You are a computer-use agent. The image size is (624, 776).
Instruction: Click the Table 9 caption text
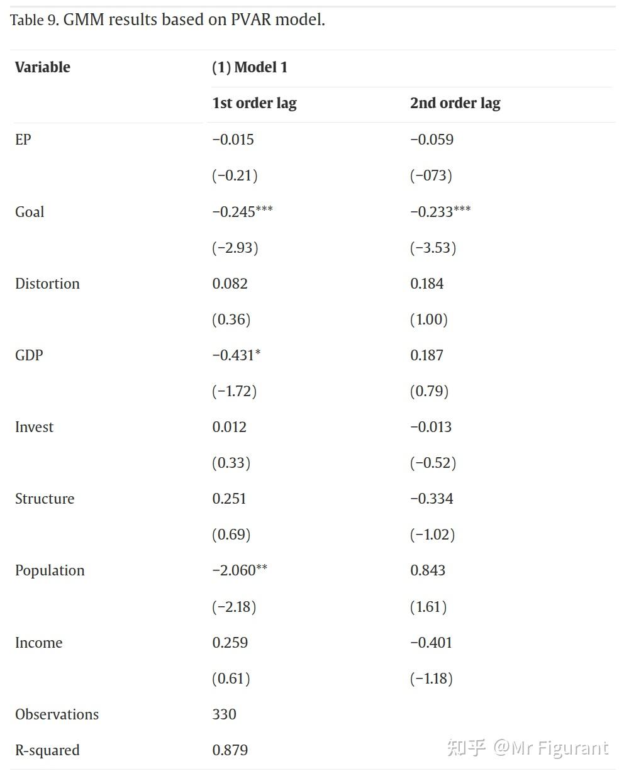pos(167,20)
